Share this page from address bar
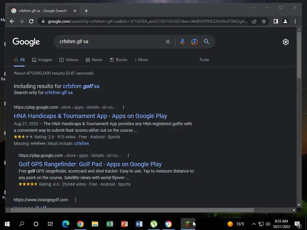Viewport: 307px width, 230px height. [x=254, y=21]
